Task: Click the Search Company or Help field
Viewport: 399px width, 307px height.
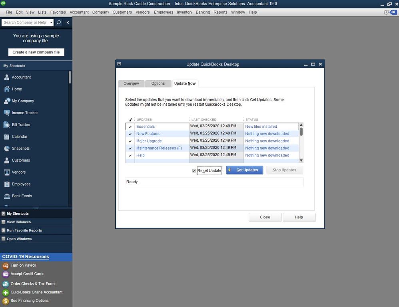Action: pyautogui.click(x=25, y=22)
